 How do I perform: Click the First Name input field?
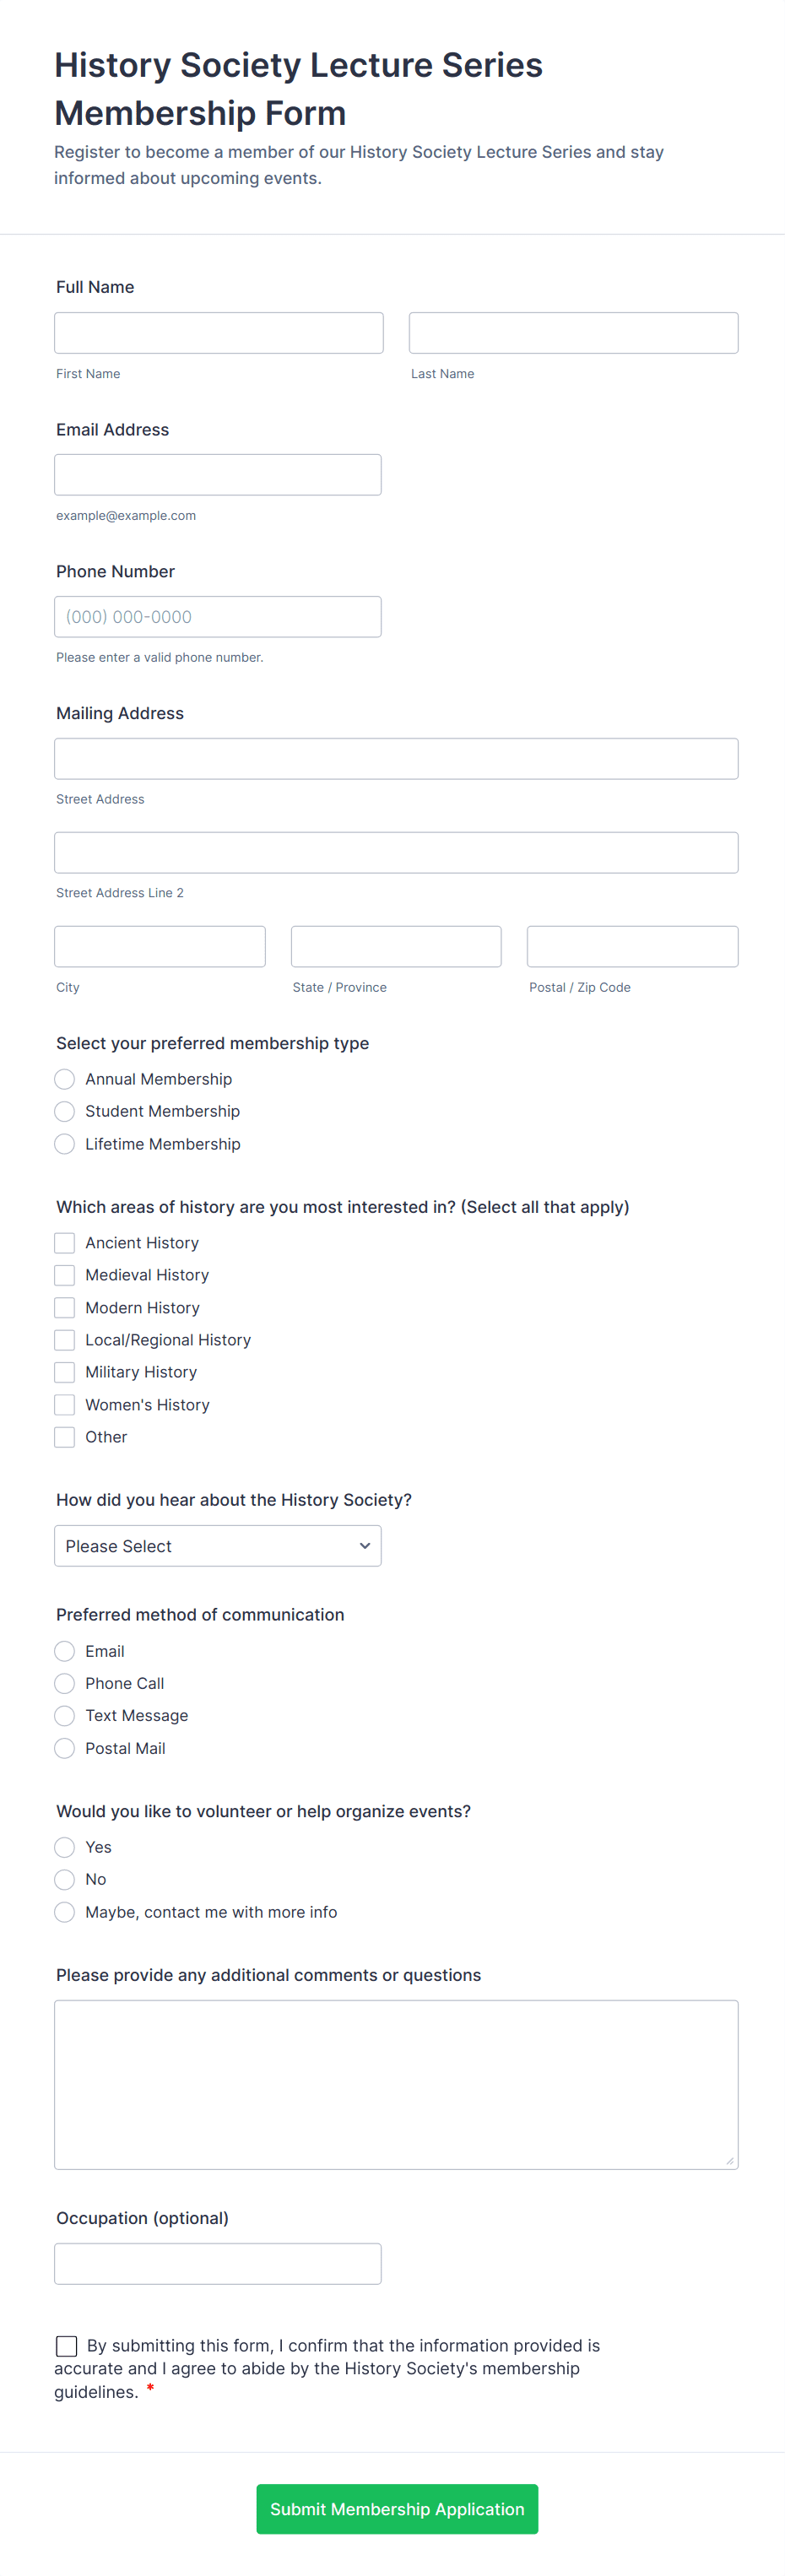click(218, 333)
